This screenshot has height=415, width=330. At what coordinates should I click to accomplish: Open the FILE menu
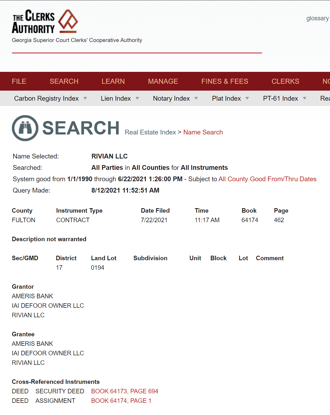click(19, 81)
